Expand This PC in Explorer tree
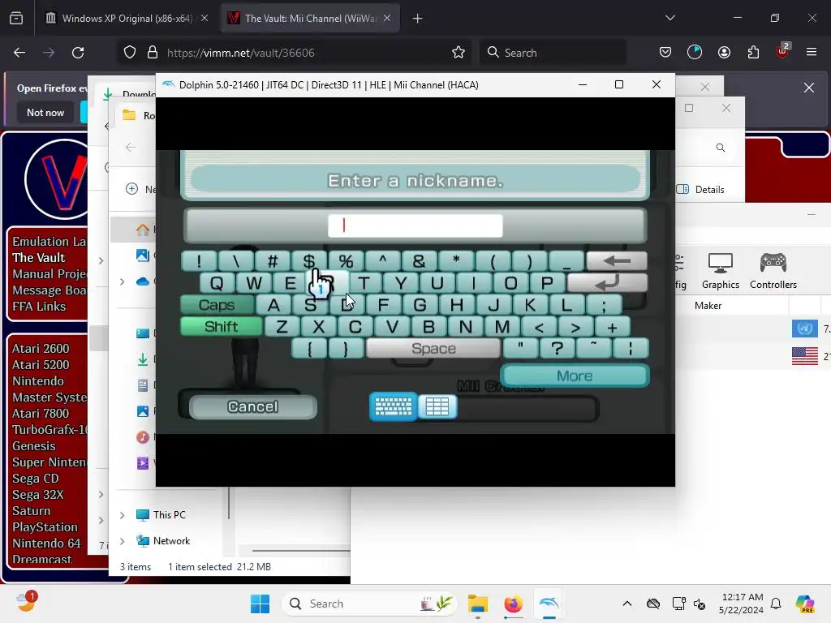The width and height of the screenshot is (831, 623). (x=123, y=515)
